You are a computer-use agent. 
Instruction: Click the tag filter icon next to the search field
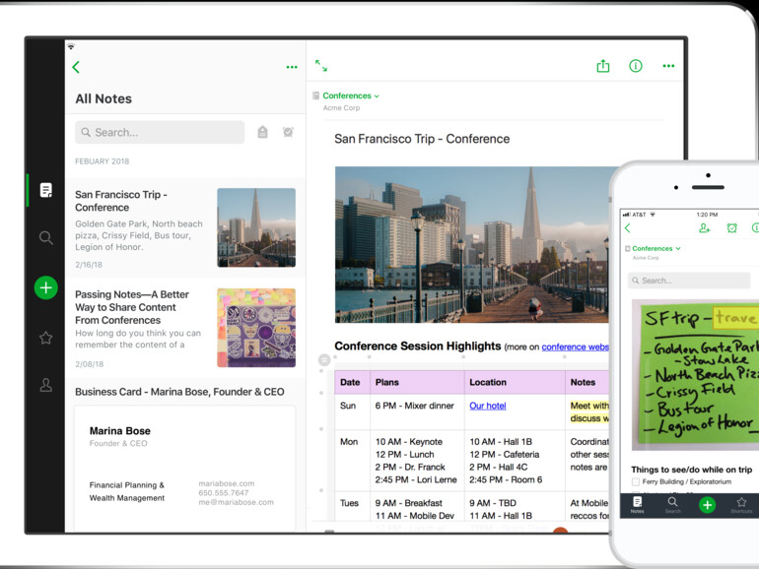[262, 132]
